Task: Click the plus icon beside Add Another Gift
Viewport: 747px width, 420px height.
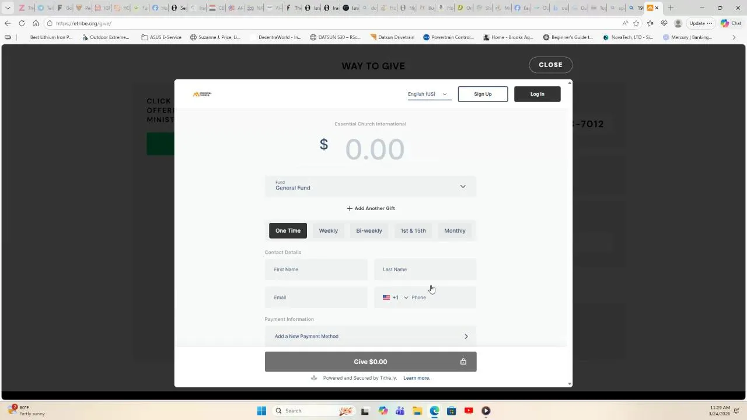Action: click(350, 208)
